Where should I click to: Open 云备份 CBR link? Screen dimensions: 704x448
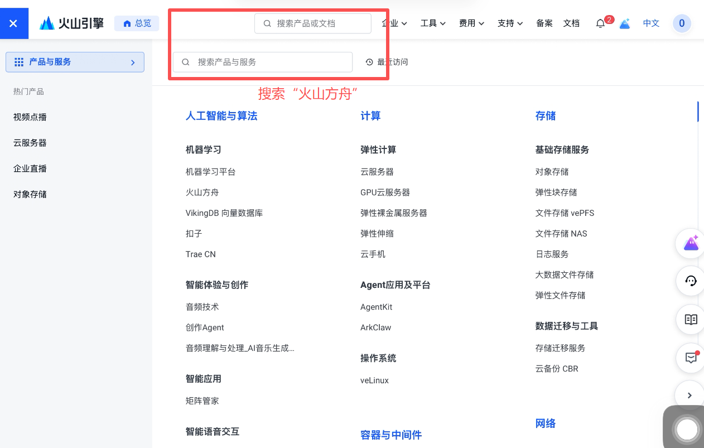pyautogui.click(x=557, y=369)
